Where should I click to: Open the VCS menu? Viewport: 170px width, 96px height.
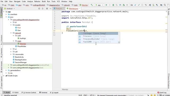coord(58,1)
